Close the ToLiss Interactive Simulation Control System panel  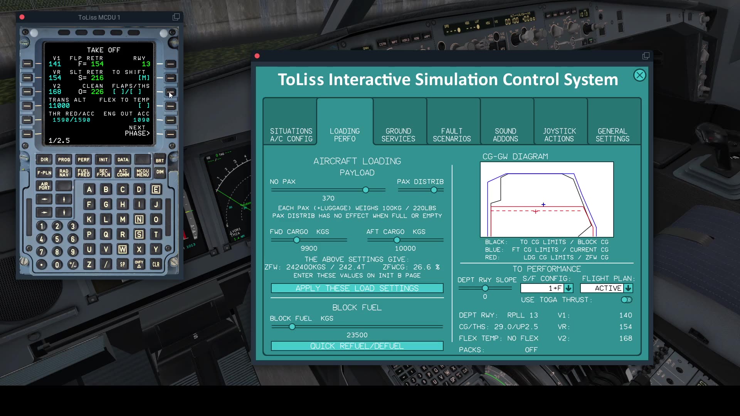[639, 75]
